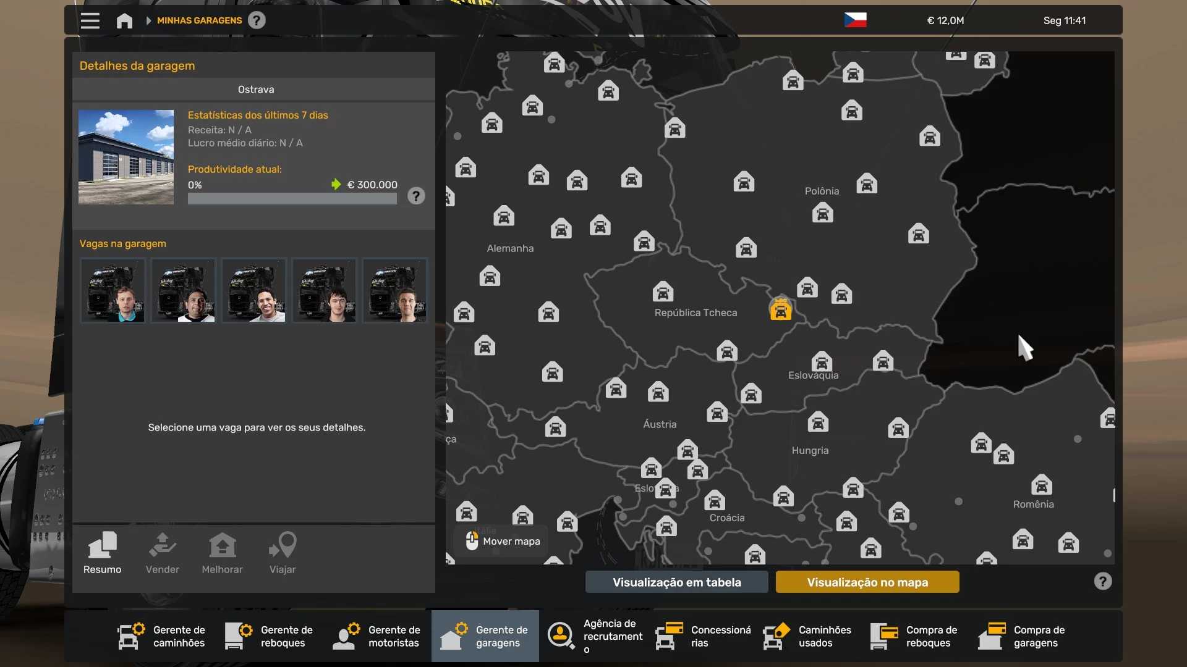Switch to Visualização em tabela
The width and height of the screenshot is (1187, 667).
pyautogui.click(x=676, y=582)
